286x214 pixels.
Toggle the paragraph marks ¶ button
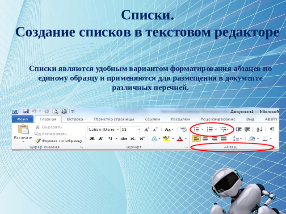pyautogui.click(x=272, y=129)
